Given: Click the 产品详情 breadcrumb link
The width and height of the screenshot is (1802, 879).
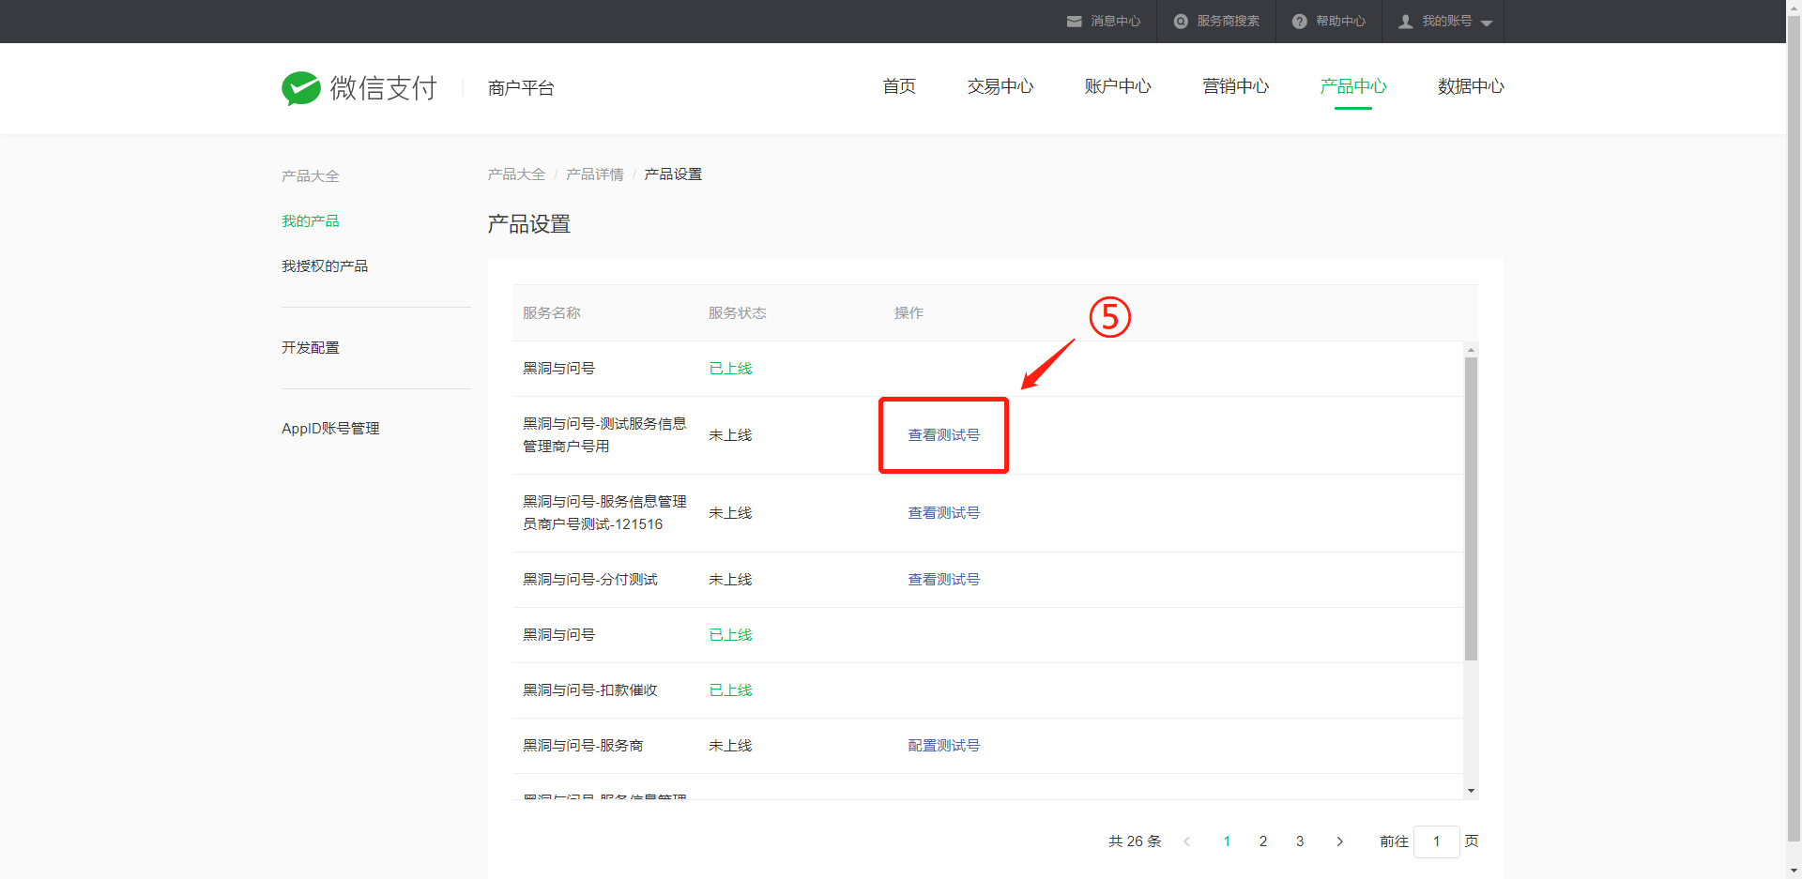Looking at the screenshot, I should 595,174.
